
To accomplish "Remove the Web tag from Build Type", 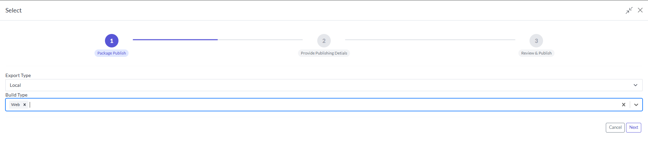I will pyautogui.click(x=25, y=105).
